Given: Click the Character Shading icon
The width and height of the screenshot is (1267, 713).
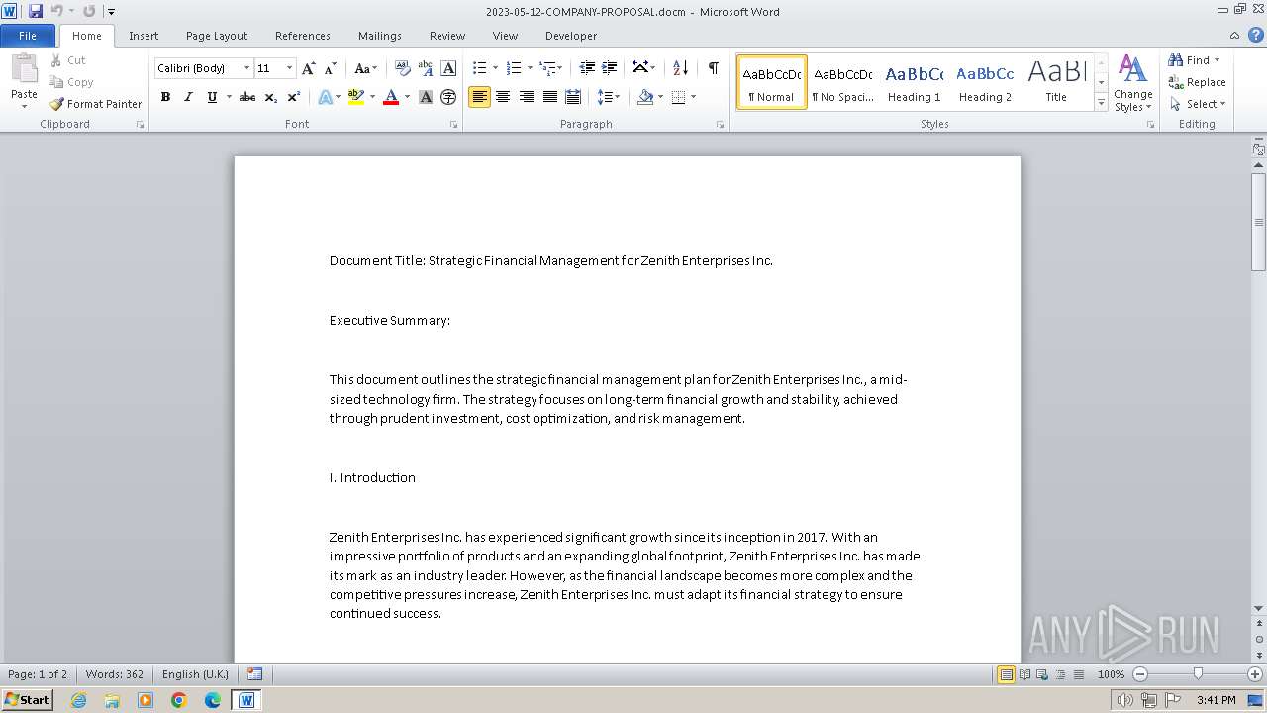Looking at the screenshot, I should tap(426, 97).
